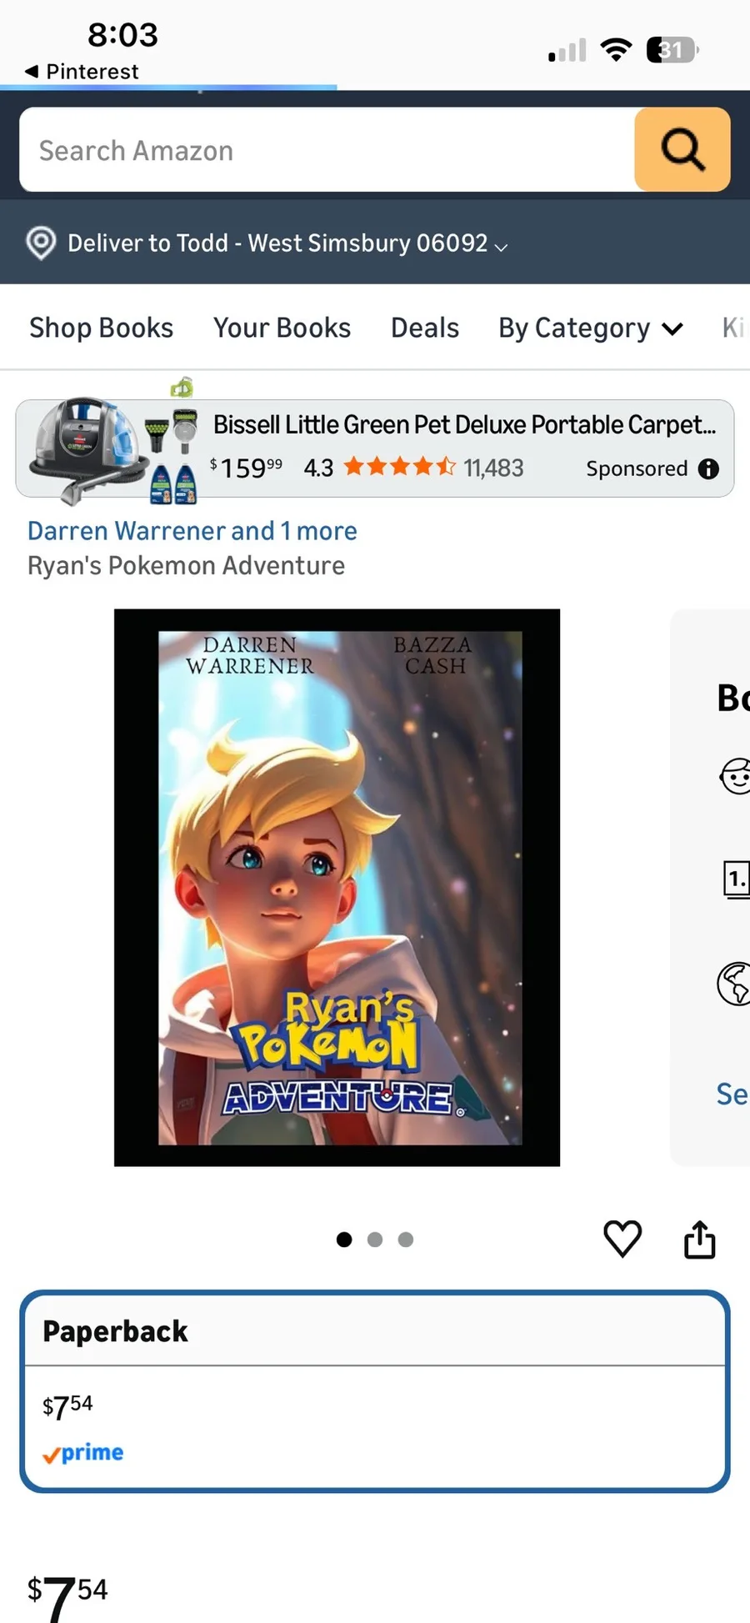Tap the back arrow to Pinterest

32,72
